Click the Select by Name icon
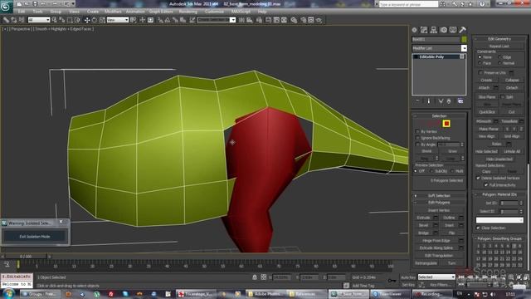 click(62, 20)
